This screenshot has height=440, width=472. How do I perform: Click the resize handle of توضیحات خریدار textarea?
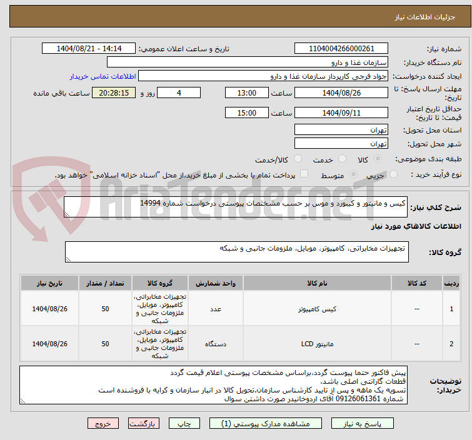click(23, 401)
